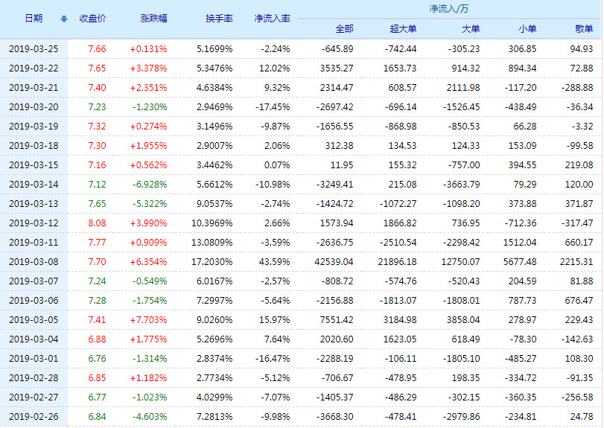Viewport: 604px width, 428px height.
Task: Click the 超大单 sub-column header
Action: tap(403, 29)
